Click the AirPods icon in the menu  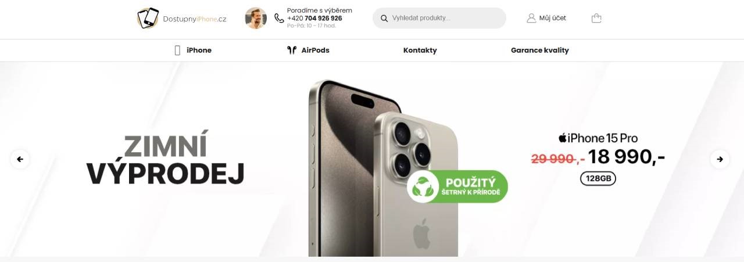[x=292, y=51]
